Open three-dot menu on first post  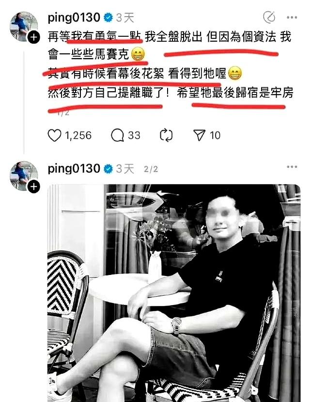point(292,17)
